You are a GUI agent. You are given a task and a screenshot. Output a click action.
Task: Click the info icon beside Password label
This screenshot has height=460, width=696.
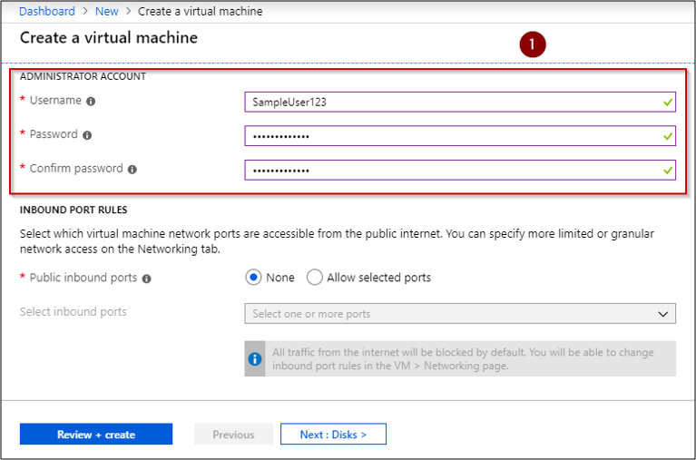click(87, 135)
